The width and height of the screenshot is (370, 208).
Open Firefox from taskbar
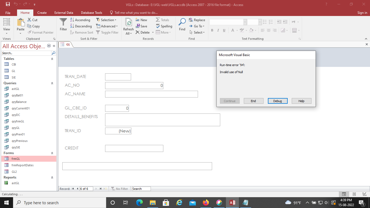coord(206,203)
